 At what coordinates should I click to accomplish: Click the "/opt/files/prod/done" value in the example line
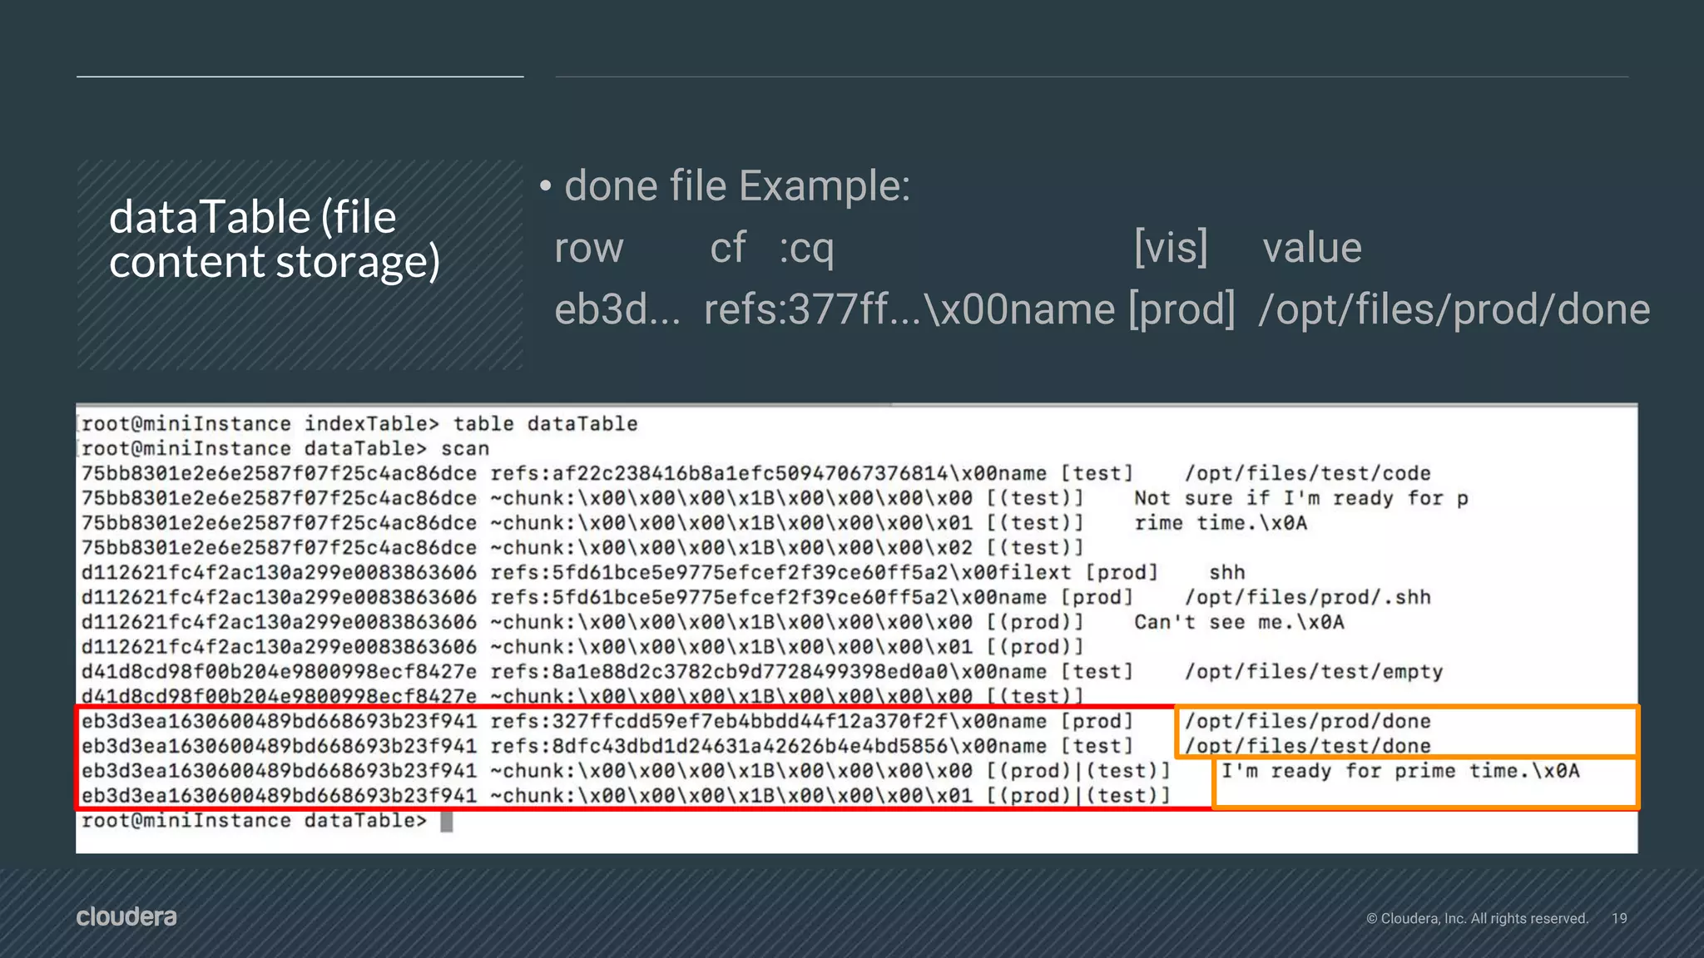click(1454, 309)
